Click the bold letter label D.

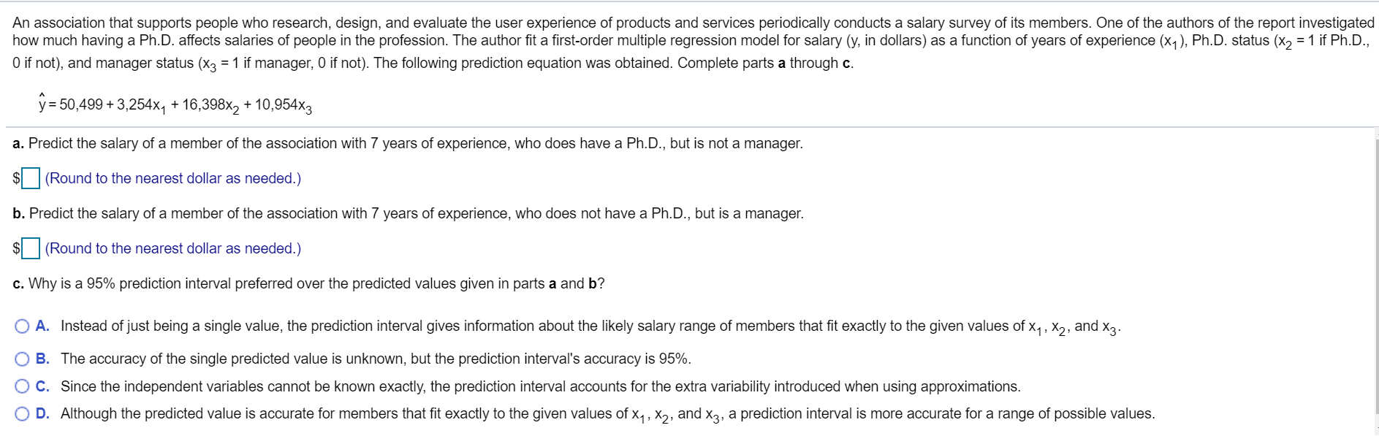42,414
